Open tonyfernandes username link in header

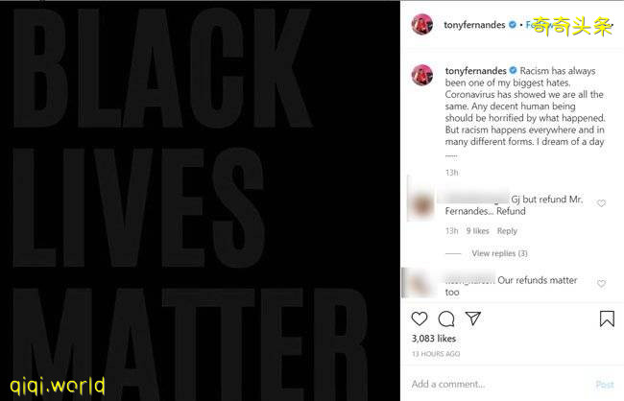(x=474, y=25)
